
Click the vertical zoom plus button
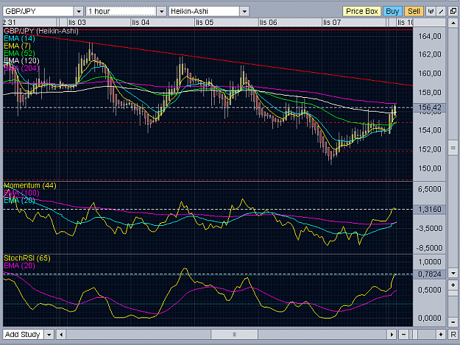click(453, 285)
